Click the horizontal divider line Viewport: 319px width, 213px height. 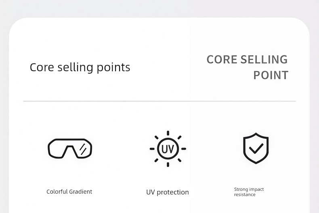pyautogui.click(x=159, y=101)
